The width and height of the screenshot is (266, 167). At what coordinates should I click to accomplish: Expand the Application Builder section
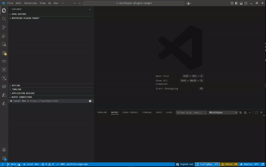(x=51, y=93)
